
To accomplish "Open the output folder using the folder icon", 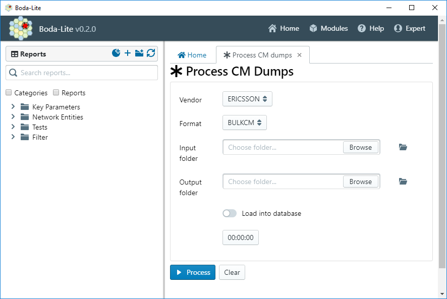I will (403, 182).
